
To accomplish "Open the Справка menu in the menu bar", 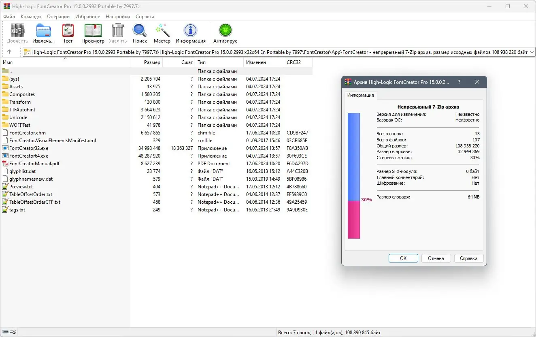I will pos(145,17).
